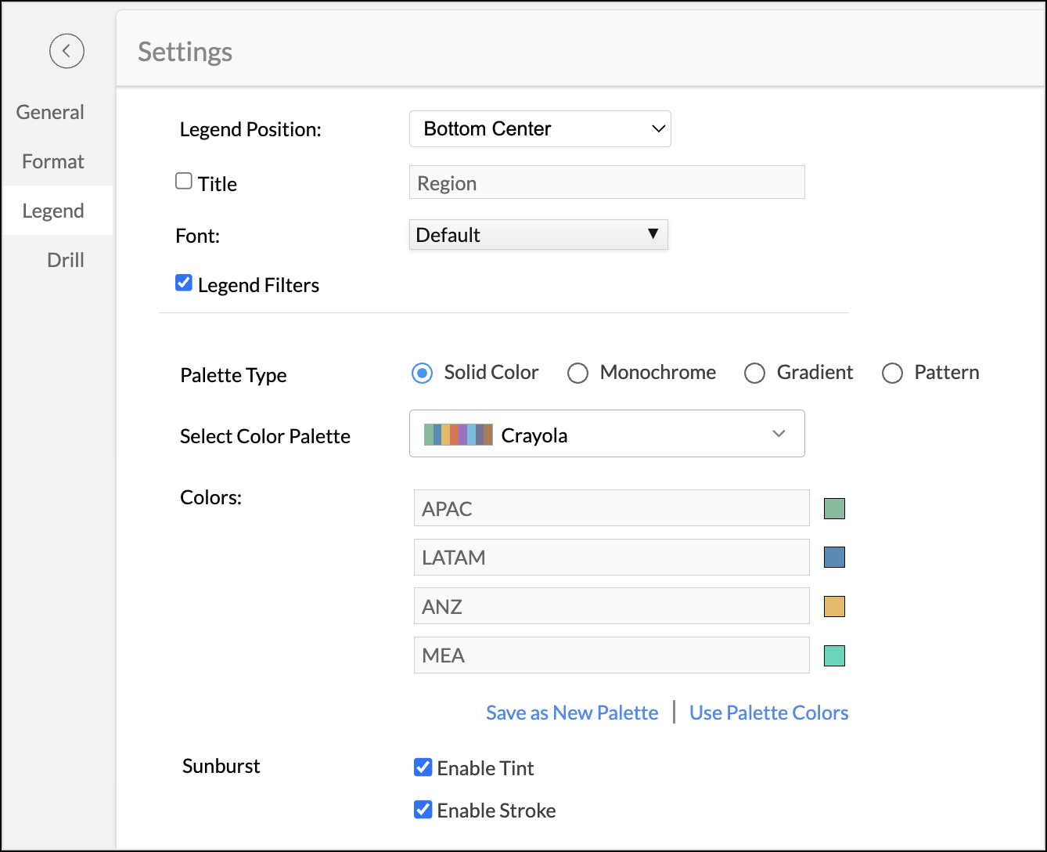Select the Monochrome palette type
This screenshot has width=1047, height=852.
pyautogui.click(x=578, y=374)
